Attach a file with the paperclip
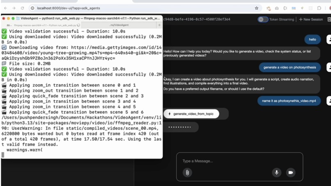 (187, 172)
